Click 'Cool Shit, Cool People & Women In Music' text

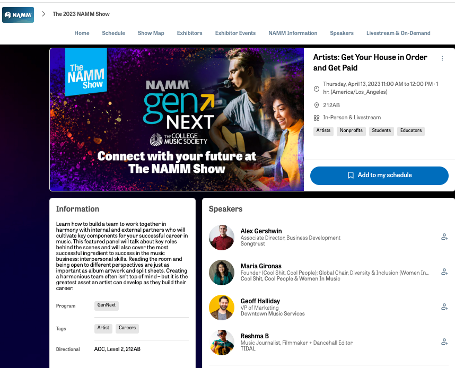click(x=290, y=278)
